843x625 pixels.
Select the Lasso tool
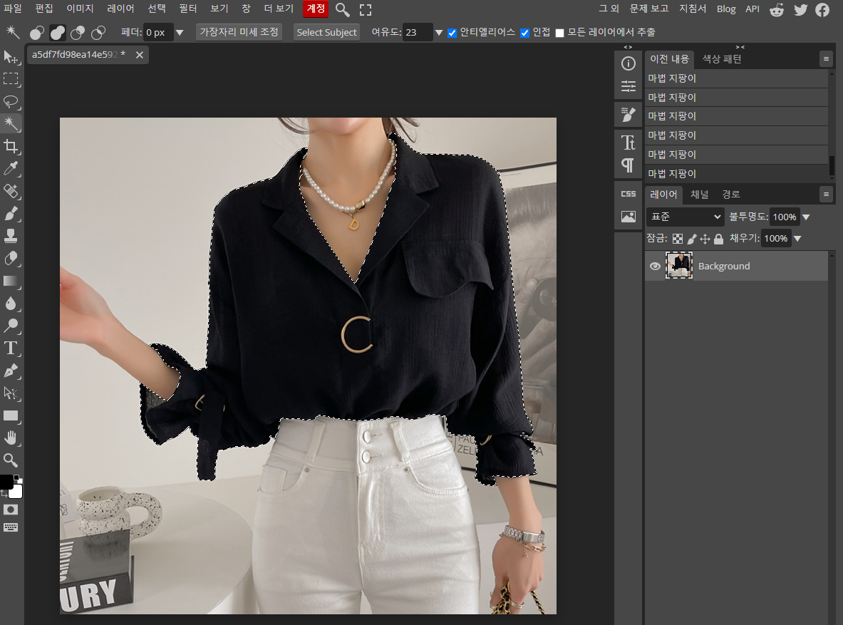[11, 102]
